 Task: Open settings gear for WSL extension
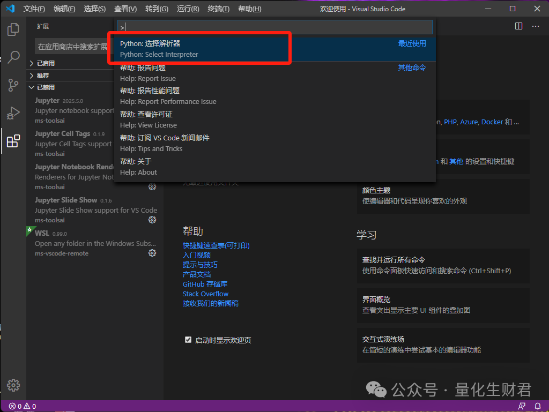(x=152, y=252)
